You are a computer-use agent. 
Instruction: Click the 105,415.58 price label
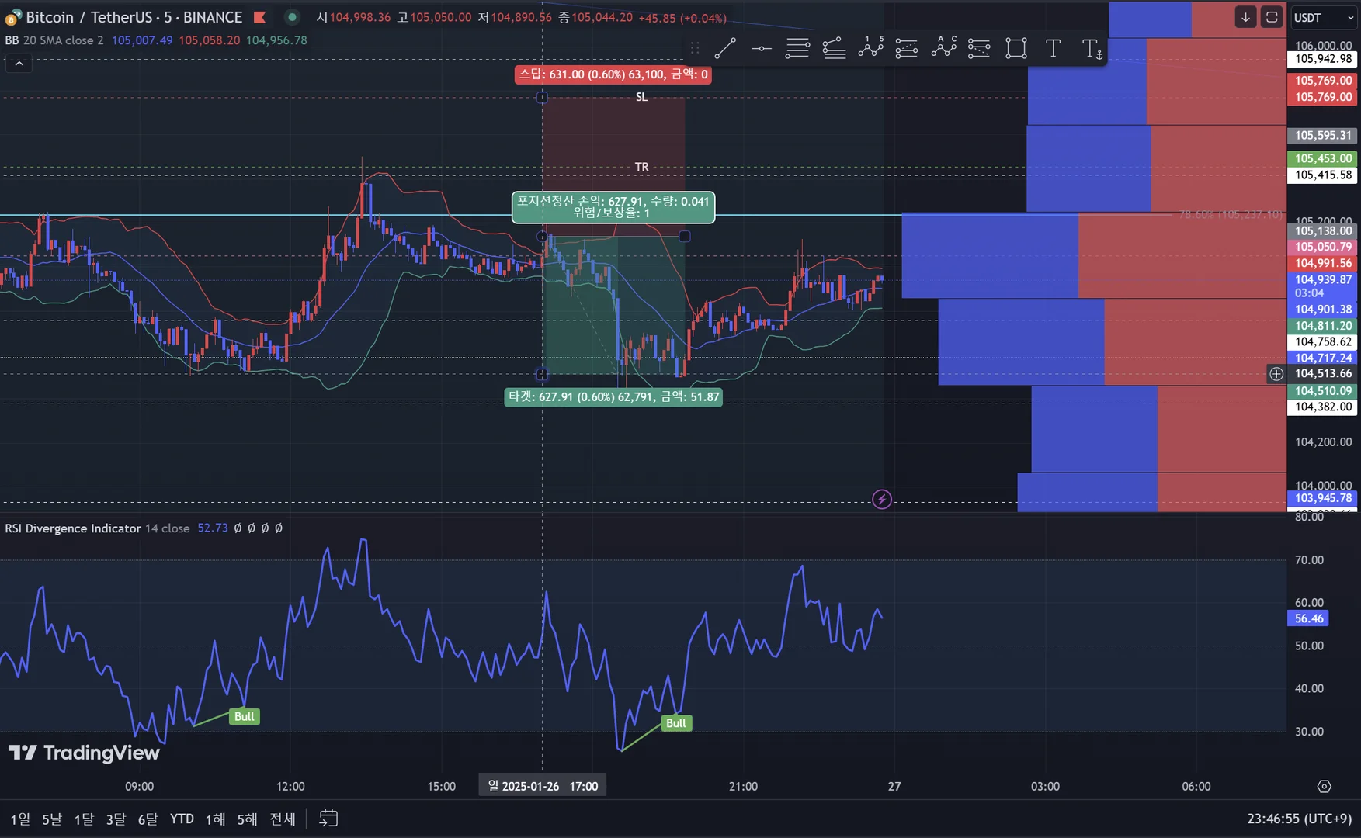pyautogui.click(x=1323, y=175)
